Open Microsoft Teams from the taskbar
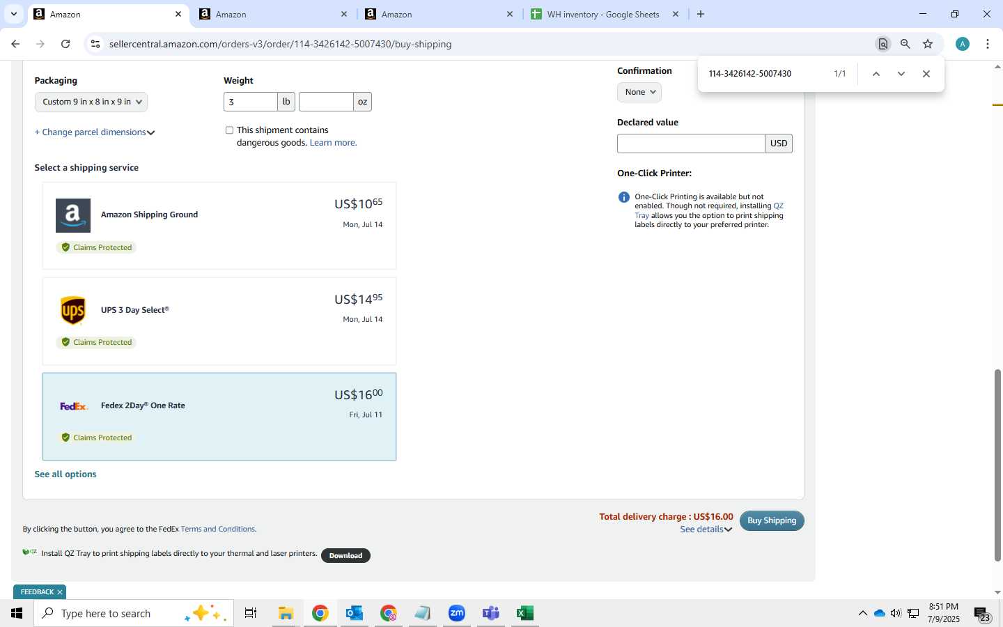 pyautogui.click(x=491, y=613)
